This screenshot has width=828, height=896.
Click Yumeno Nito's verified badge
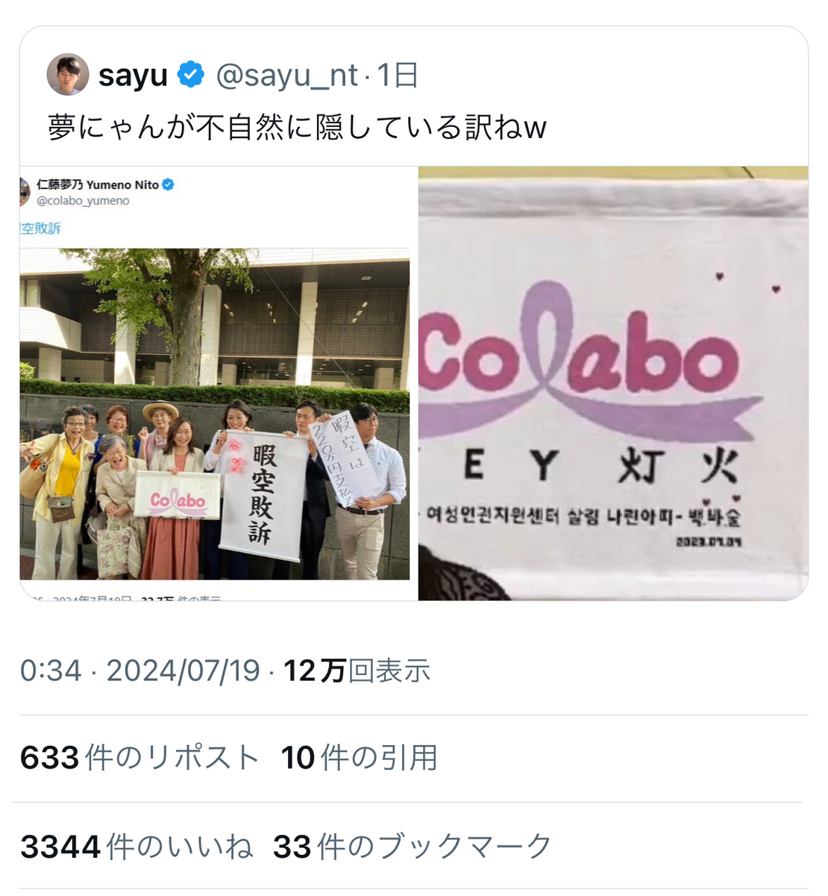[x=169, y=184]
